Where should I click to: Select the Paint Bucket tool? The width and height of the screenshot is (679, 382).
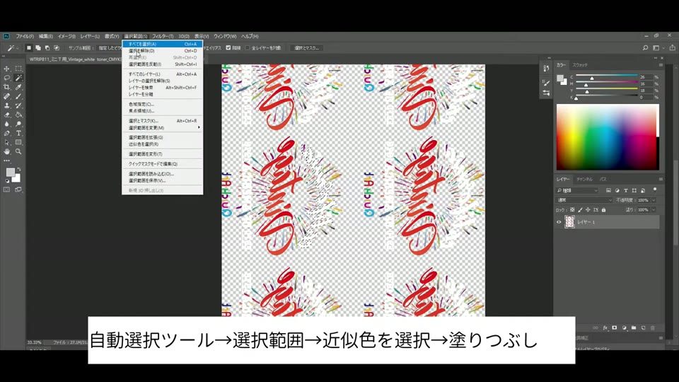pos(18,115)
